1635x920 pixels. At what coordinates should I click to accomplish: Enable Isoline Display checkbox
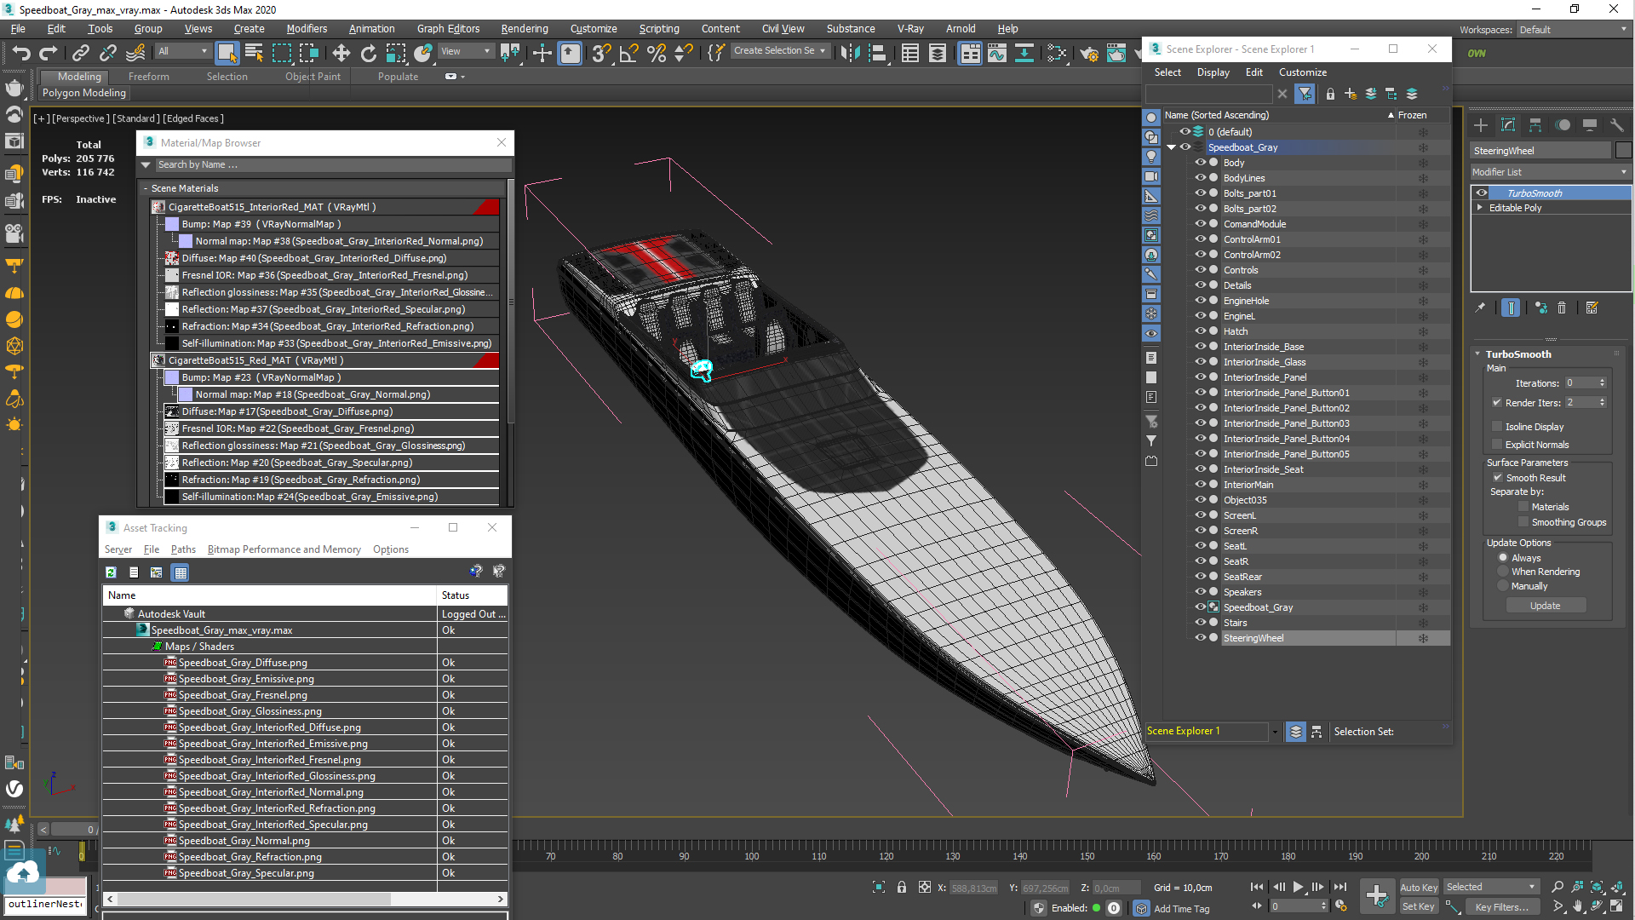tap(1496, 426)
